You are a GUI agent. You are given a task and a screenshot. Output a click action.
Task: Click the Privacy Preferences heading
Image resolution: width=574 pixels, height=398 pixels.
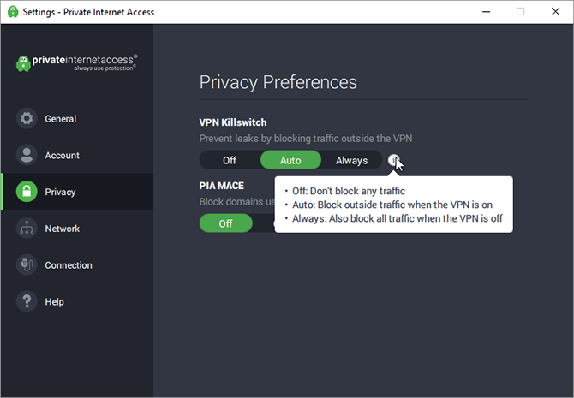click(x=278, y=82)
